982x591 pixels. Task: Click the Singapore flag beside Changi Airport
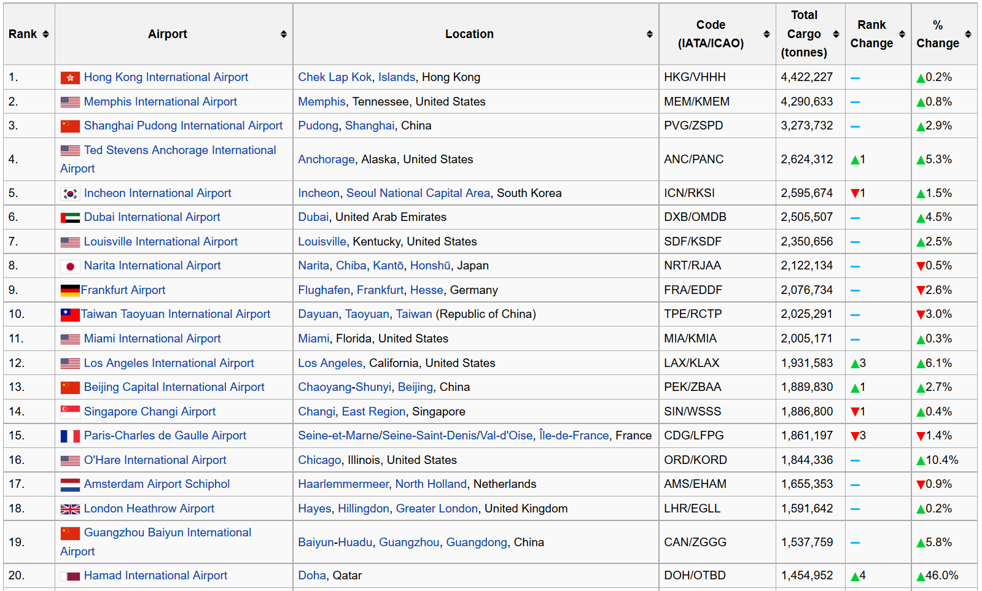click(70, 412)
